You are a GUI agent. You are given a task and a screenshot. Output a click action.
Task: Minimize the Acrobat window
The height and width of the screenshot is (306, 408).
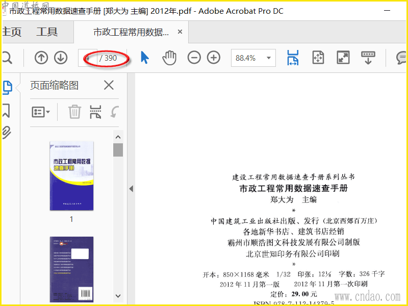[387, 11]
